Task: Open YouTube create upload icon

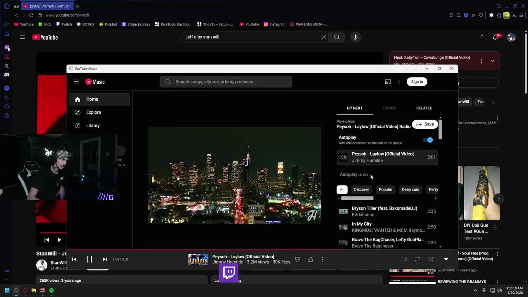Action: point(482,37)
